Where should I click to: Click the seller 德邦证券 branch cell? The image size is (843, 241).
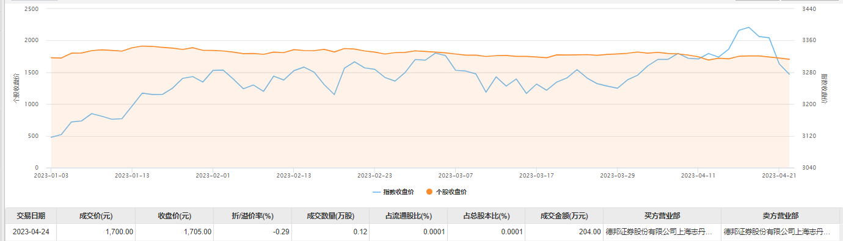[x=780, y=232]
